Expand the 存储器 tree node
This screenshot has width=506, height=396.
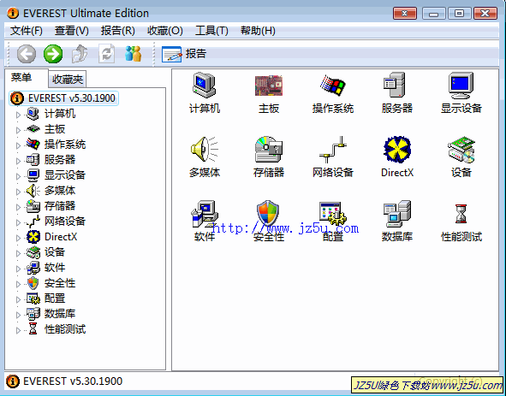tap(18, 207)
